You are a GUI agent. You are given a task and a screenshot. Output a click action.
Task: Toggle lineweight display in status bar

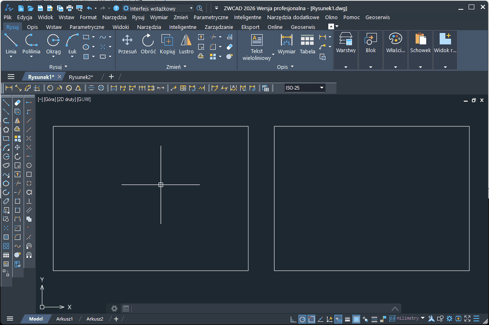coord(347,319)
